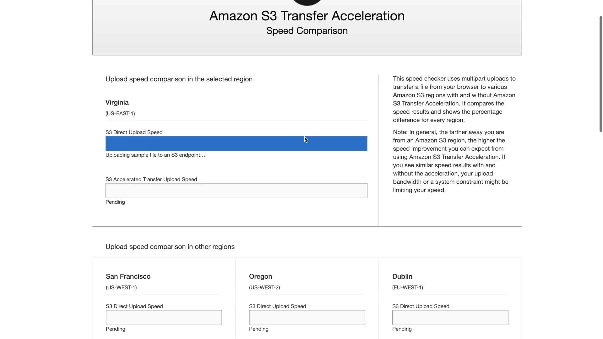Viewport: 603px width, 339px height.
Task: Click the Oregon region heading
Action: [260, 276]
